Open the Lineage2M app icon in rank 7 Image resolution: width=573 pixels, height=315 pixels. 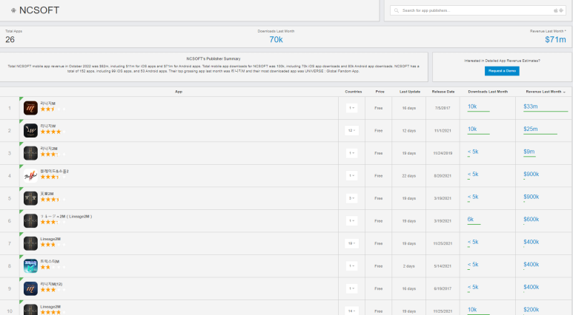[30, 243]
